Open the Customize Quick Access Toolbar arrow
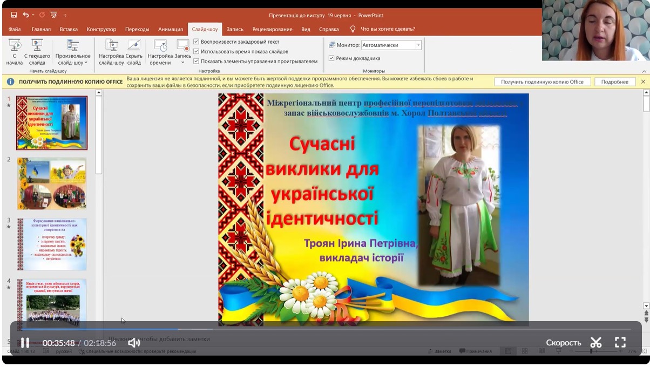Viewport: 650px width, 367px height. (x=65, y=16)
